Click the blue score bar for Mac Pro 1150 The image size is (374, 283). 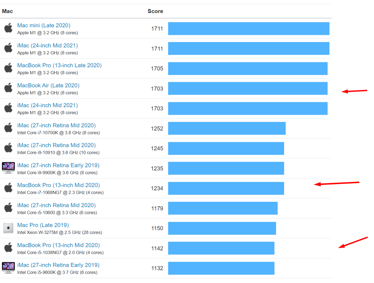(x=222, y=228)
